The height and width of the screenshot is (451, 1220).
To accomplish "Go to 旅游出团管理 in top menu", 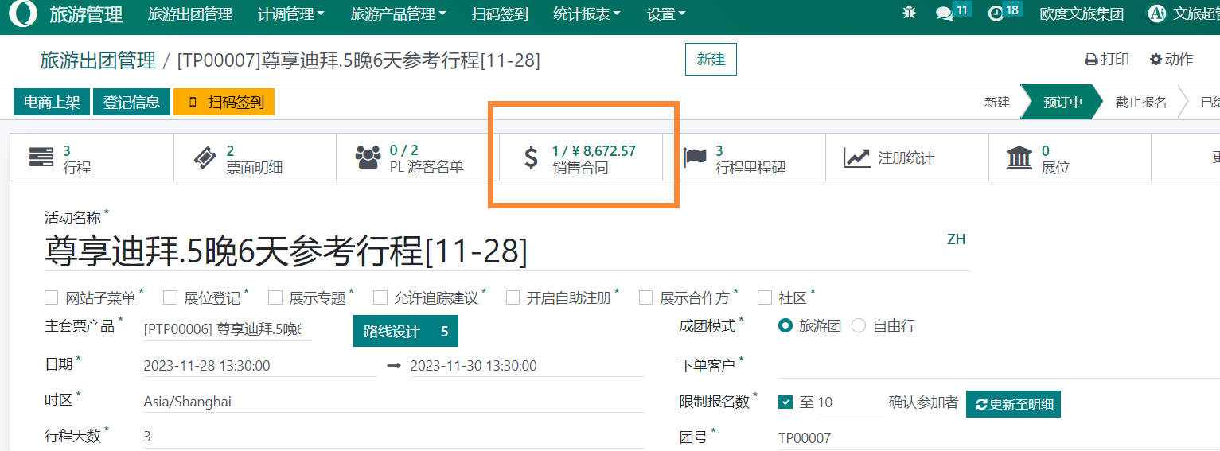I will pos(190,14).
